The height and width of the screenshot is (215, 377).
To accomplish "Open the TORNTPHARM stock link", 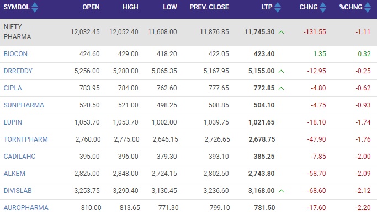I will tap(25, 139).
